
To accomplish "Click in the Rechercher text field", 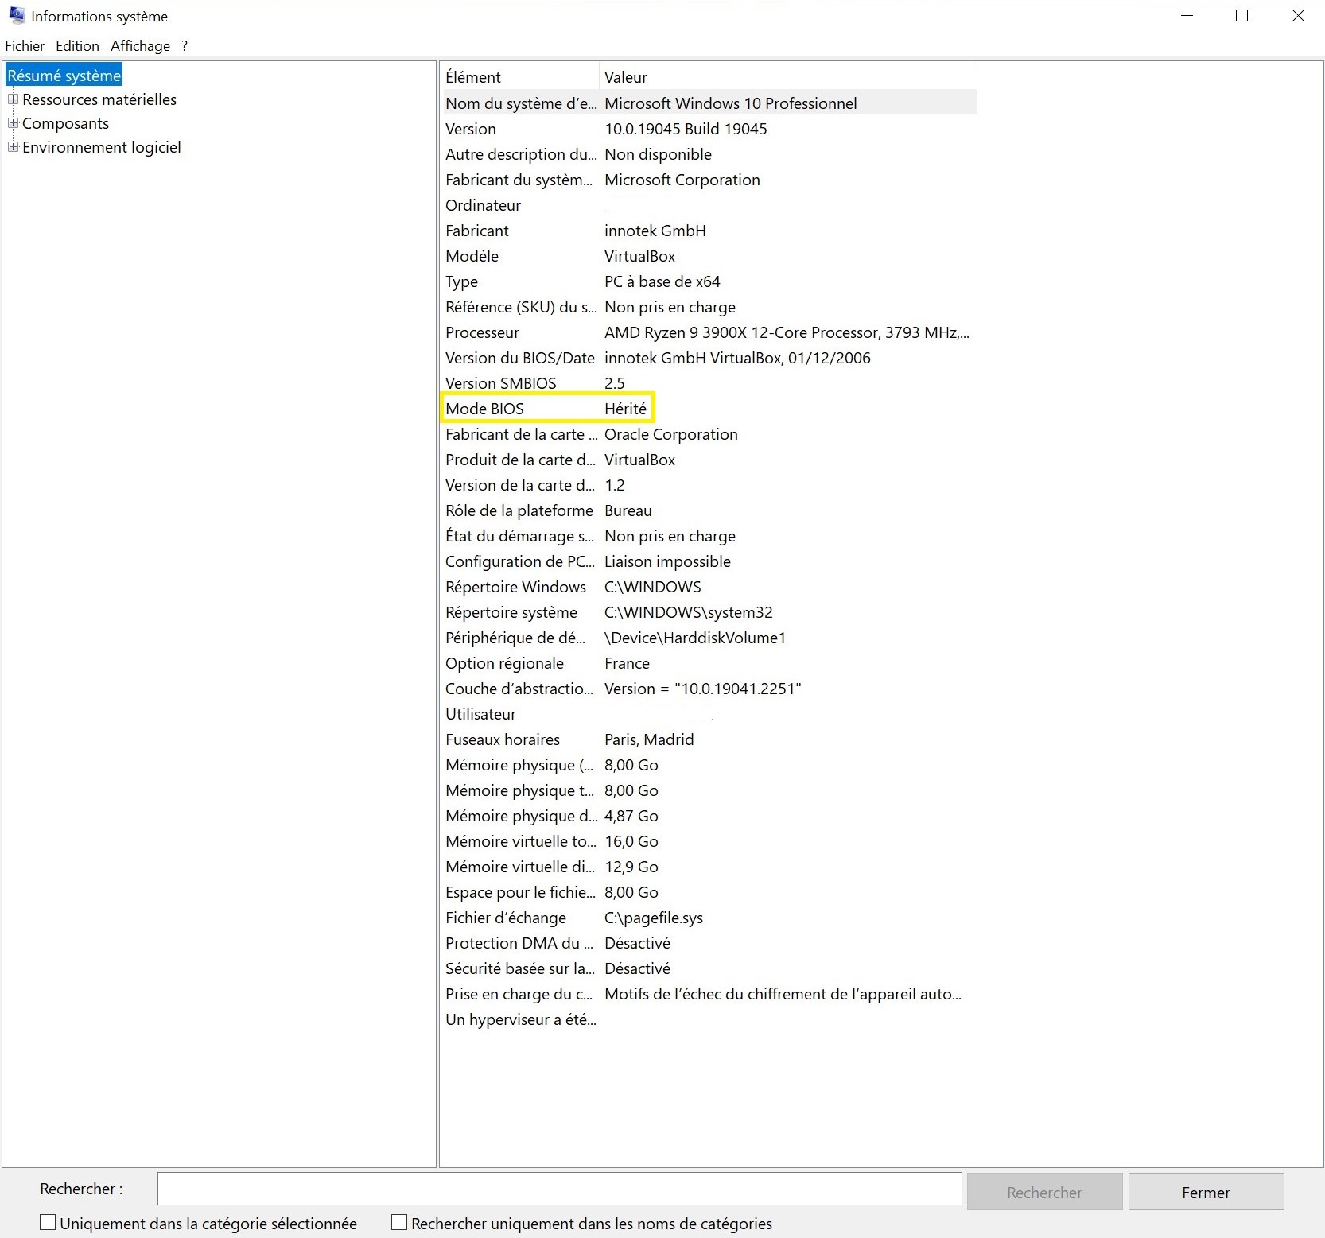I will point(559,1189).
